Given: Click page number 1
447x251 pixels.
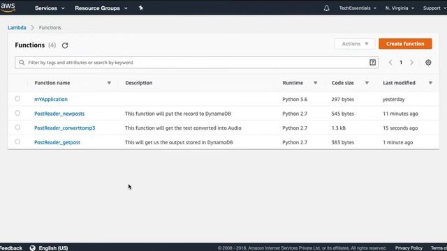Looking at the screenshot, I should (x=401, y=62).
